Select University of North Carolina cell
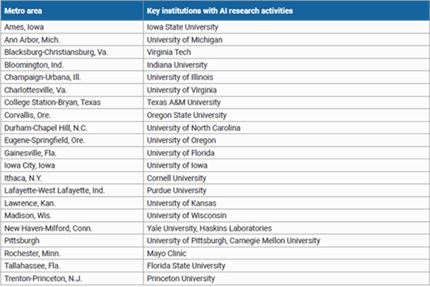 click(287, 128)
